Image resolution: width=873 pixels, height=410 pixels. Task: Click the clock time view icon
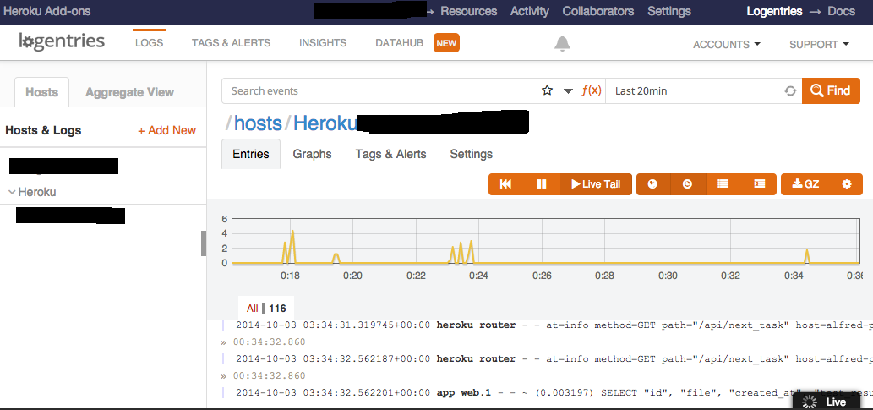687,184
